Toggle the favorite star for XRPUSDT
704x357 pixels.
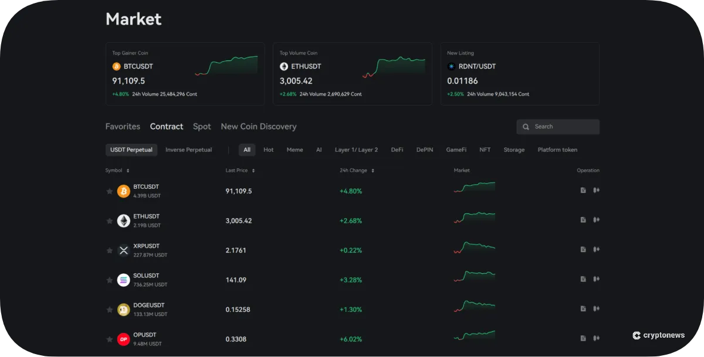tap(109, 250)
